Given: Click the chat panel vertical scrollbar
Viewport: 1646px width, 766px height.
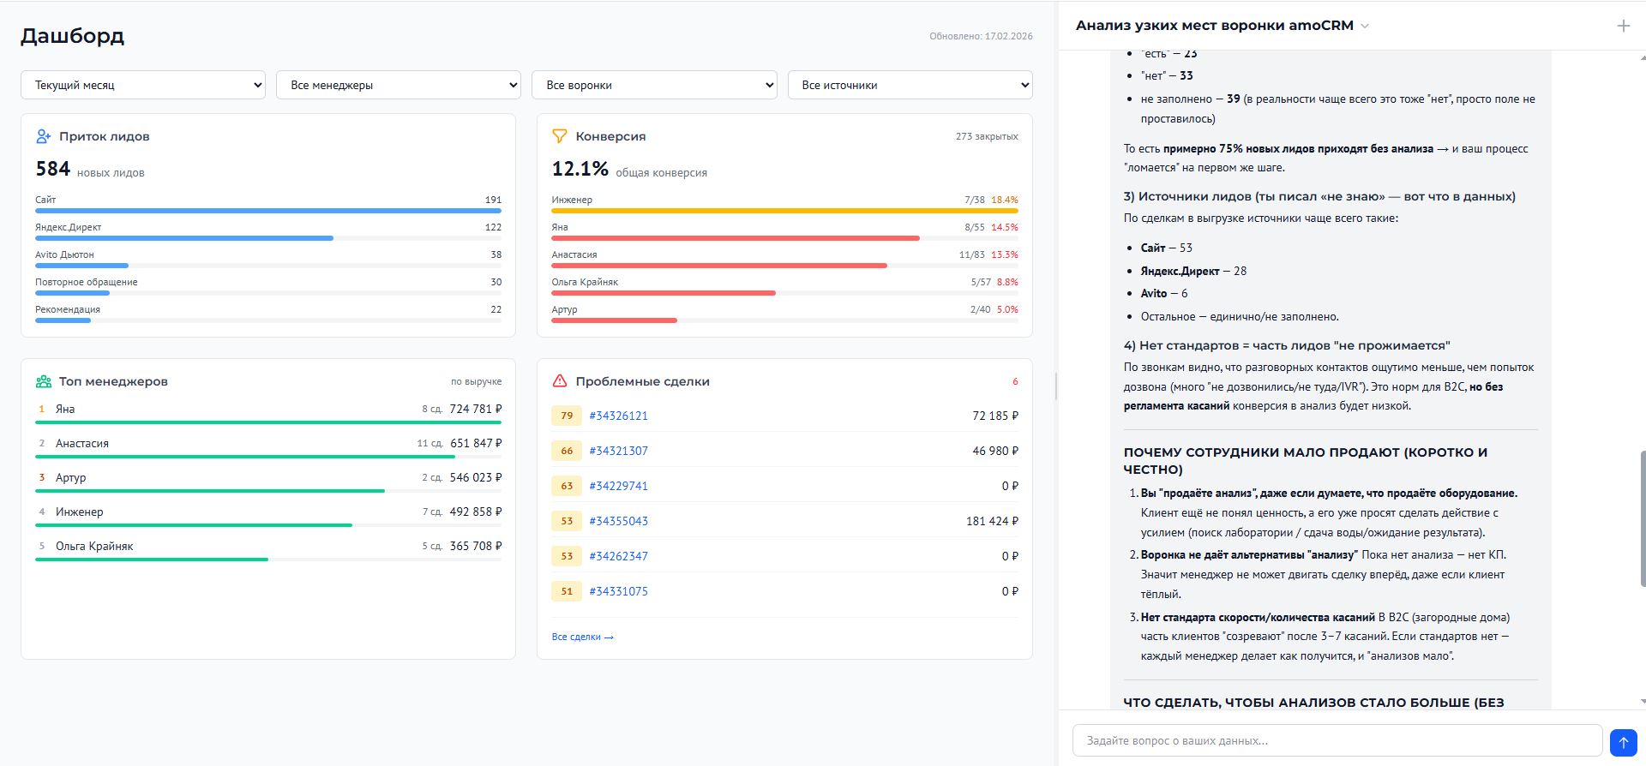Looking at the screenshot, I should click(1641, 518).
